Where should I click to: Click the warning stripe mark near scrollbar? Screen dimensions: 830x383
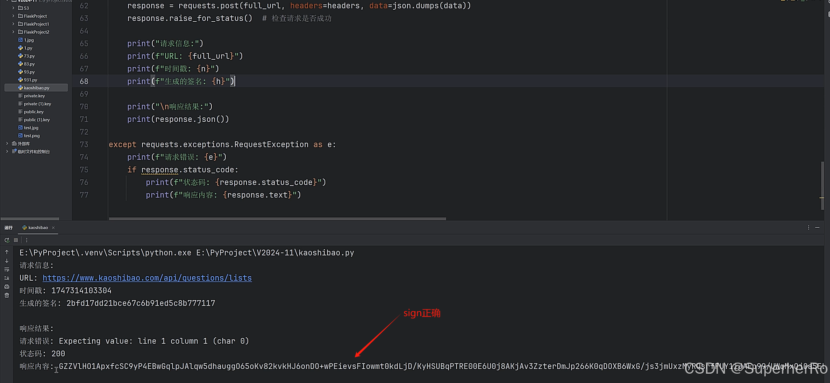[x=822, y=197]
